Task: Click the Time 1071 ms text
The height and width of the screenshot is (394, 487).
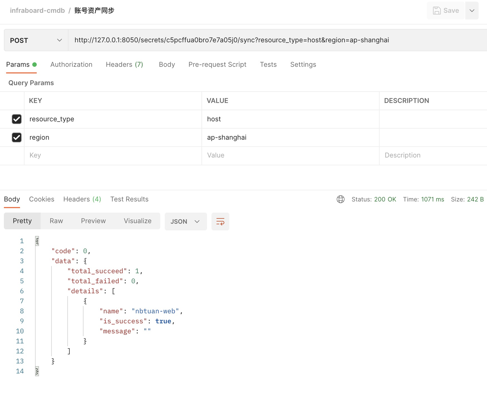Action: [x=424, y=199]
